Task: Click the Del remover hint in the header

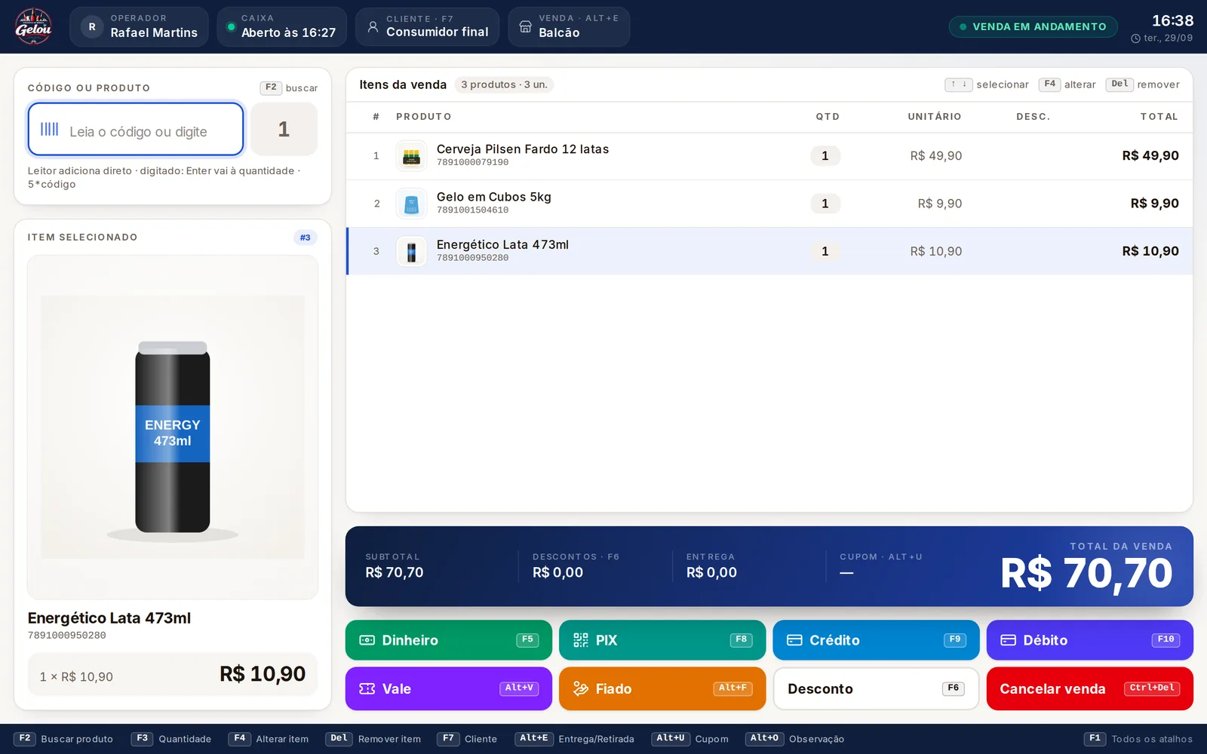Action: pyautogui.click(x=1143, y=84)
